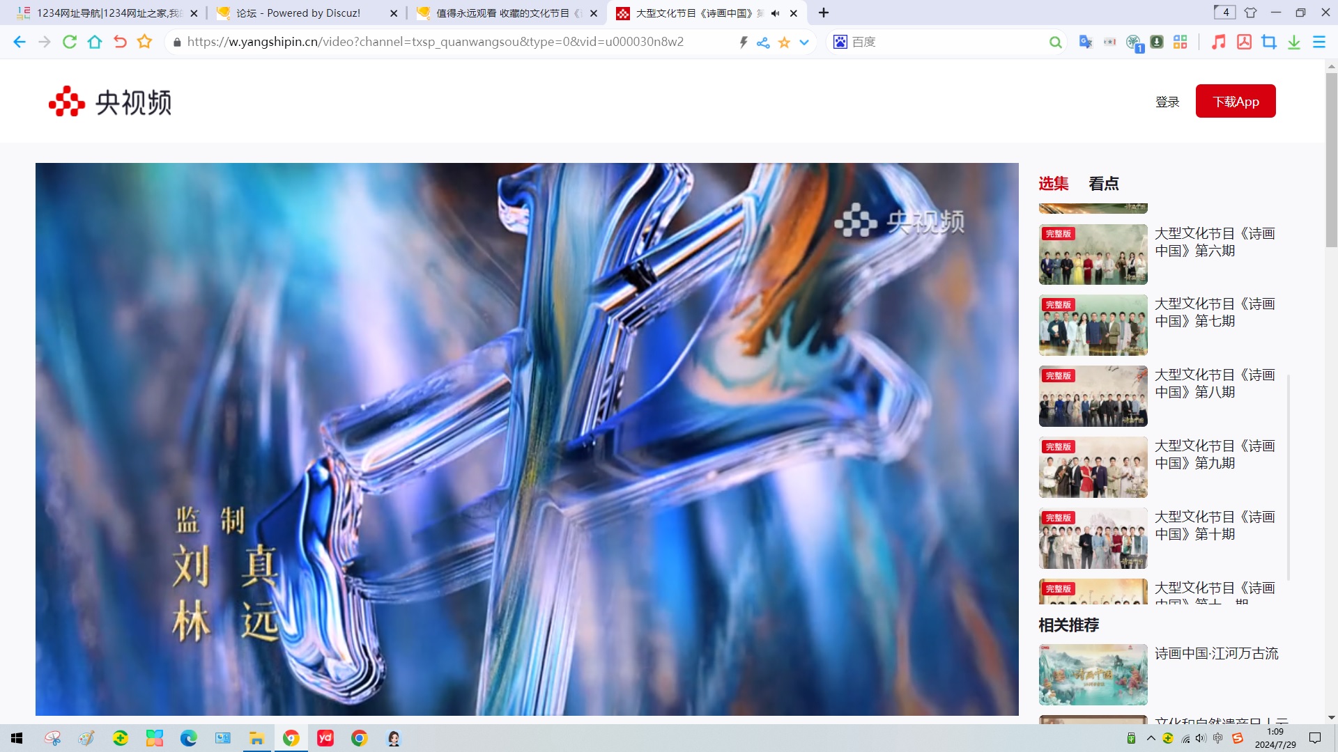Open the extensions grid icon
1338x752 pixels.
[x=1180, y=42]
